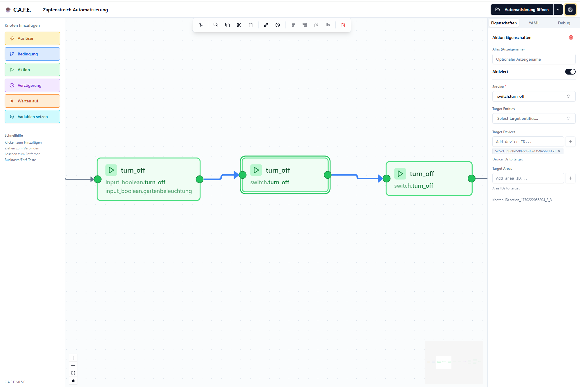
Task: Click the save icon in top right
Action: [x=570, y=10]
